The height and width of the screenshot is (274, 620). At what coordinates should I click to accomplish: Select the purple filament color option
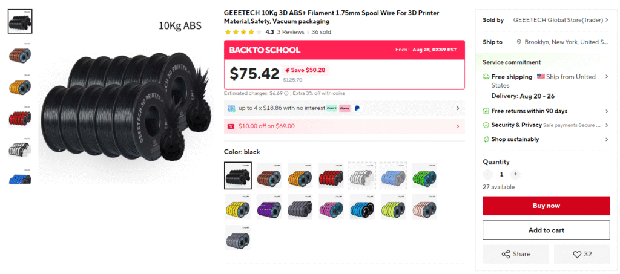(269, 207)
